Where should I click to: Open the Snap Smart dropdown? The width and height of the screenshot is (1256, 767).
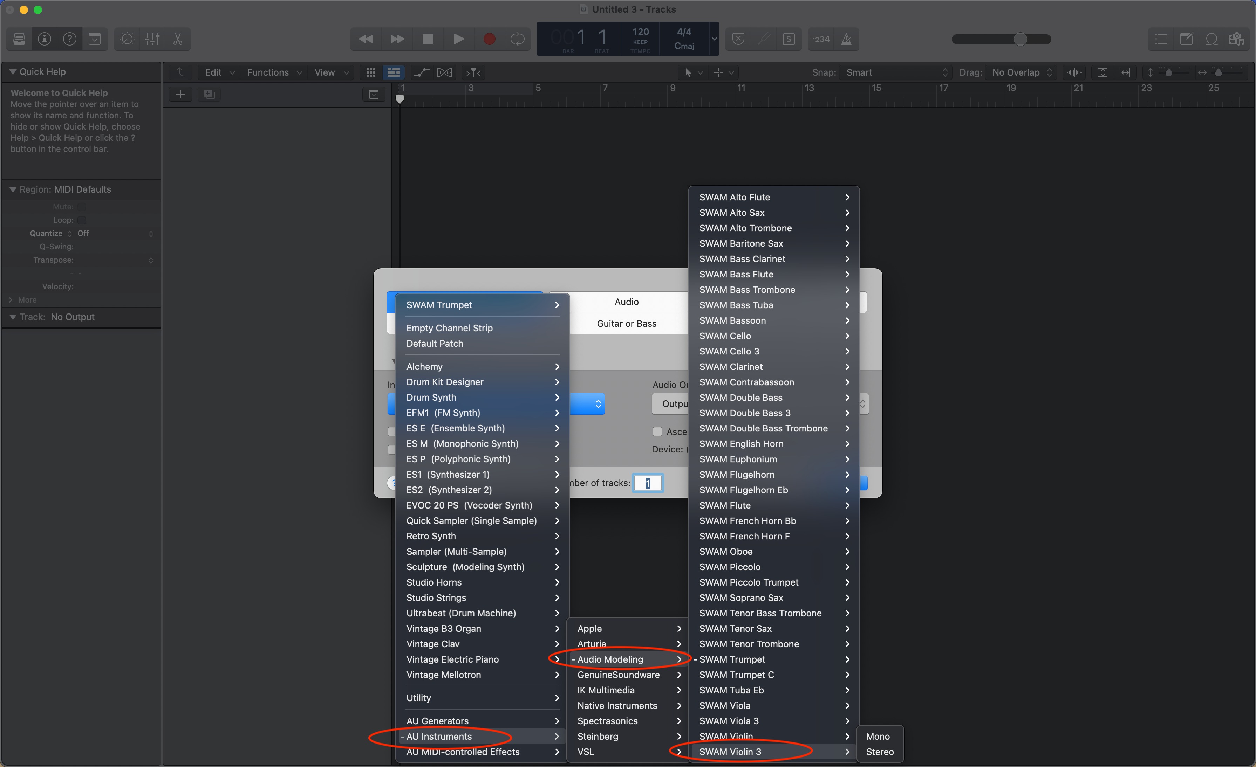pyautogui.click(x=895, y=72)
